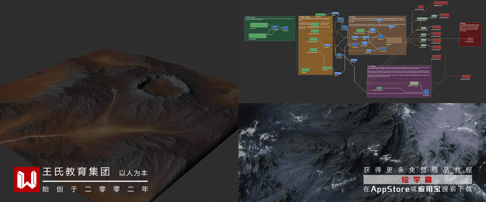Select the Normal Map Maker node
Screen dimensions: 486x202
pyautogui.click(x=424, y=28)
